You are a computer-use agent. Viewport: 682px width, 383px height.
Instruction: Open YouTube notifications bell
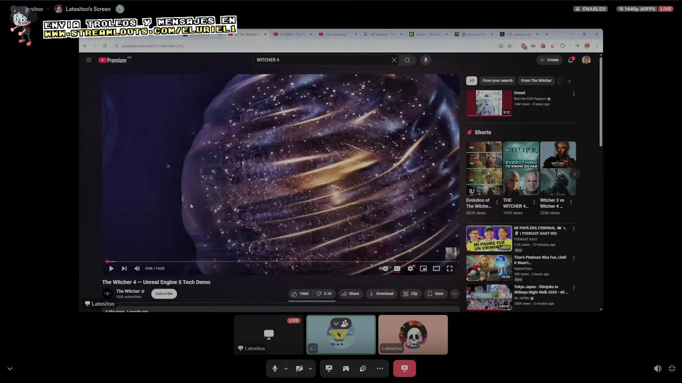(x=571, y=60)
